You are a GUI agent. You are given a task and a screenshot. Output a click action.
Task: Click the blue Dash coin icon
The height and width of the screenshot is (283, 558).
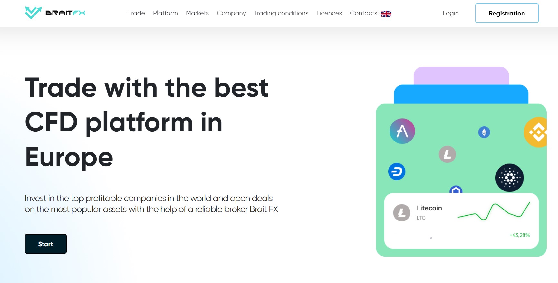(x=397, y=171)
